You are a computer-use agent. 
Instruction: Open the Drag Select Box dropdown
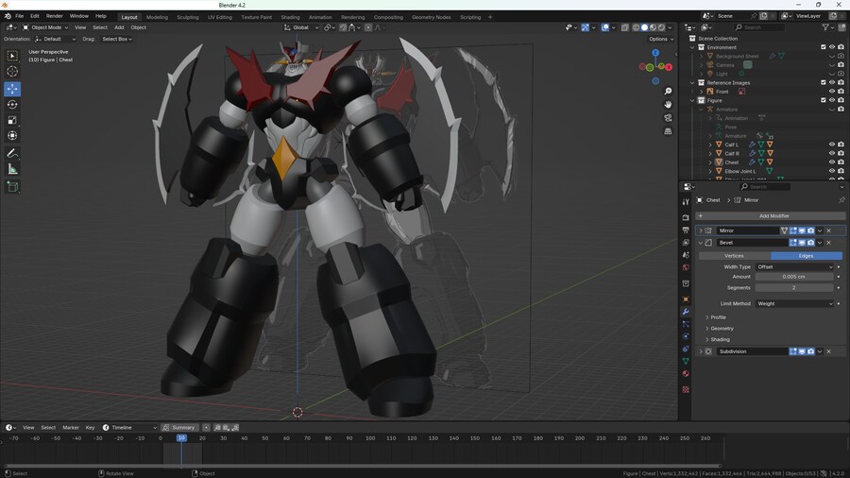coord(117,39)
